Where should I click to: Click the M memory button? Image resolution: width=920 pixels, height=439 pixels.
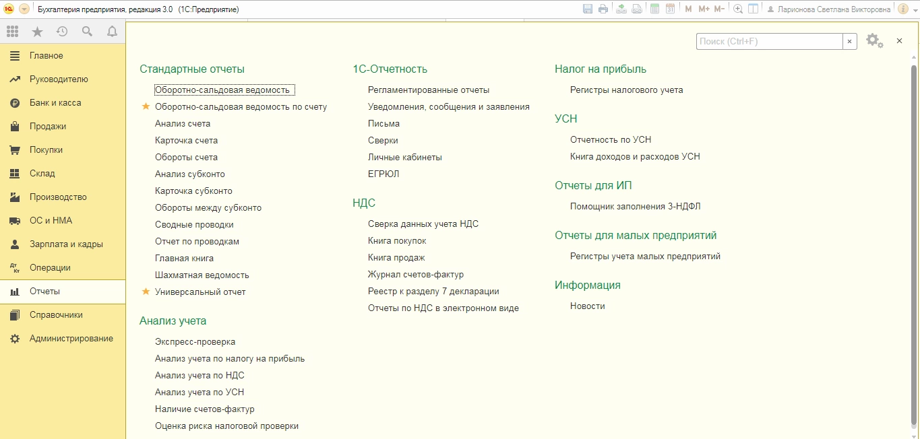(688, 9)
